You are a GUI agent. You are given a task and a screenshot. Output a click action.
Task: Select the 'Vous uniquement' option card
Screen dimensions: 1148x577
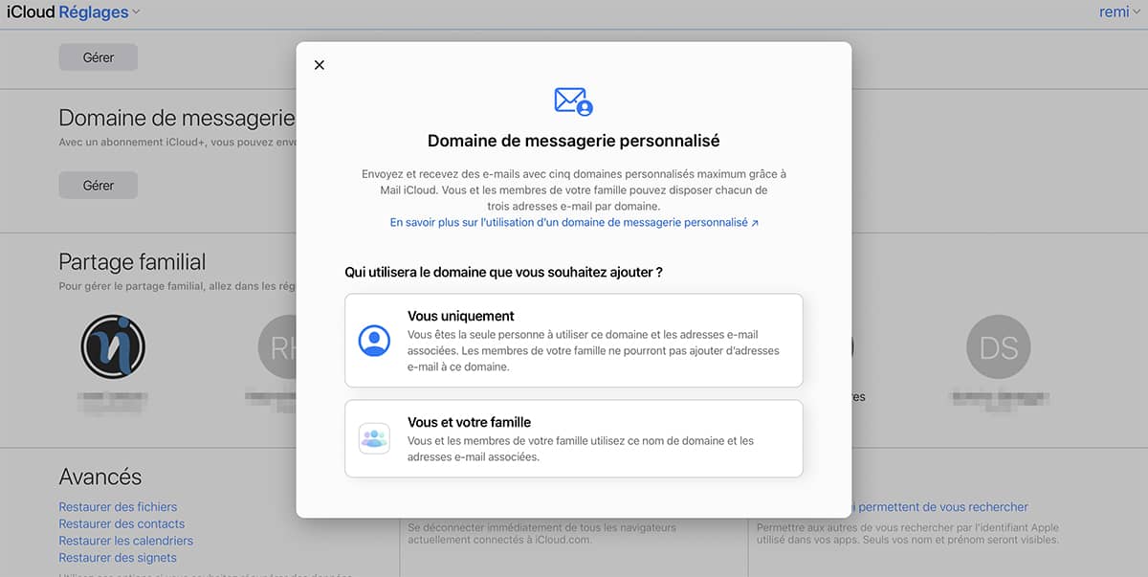[x=574, y=341]
